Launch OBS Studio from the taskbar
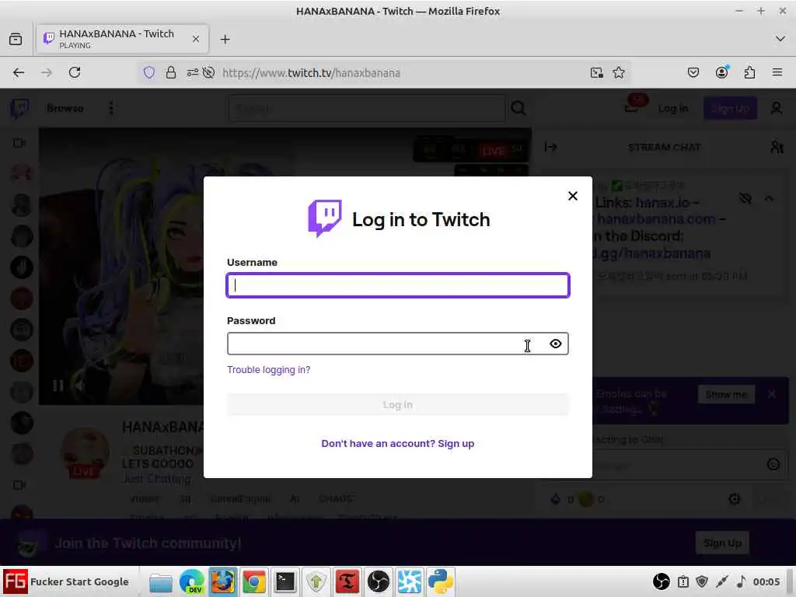 pyautogui.click(x=379, y=581)
